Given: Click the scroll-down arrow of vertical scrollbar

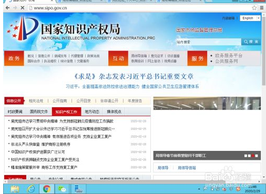Looking at the screenshot, I should [x=264, y=177].
